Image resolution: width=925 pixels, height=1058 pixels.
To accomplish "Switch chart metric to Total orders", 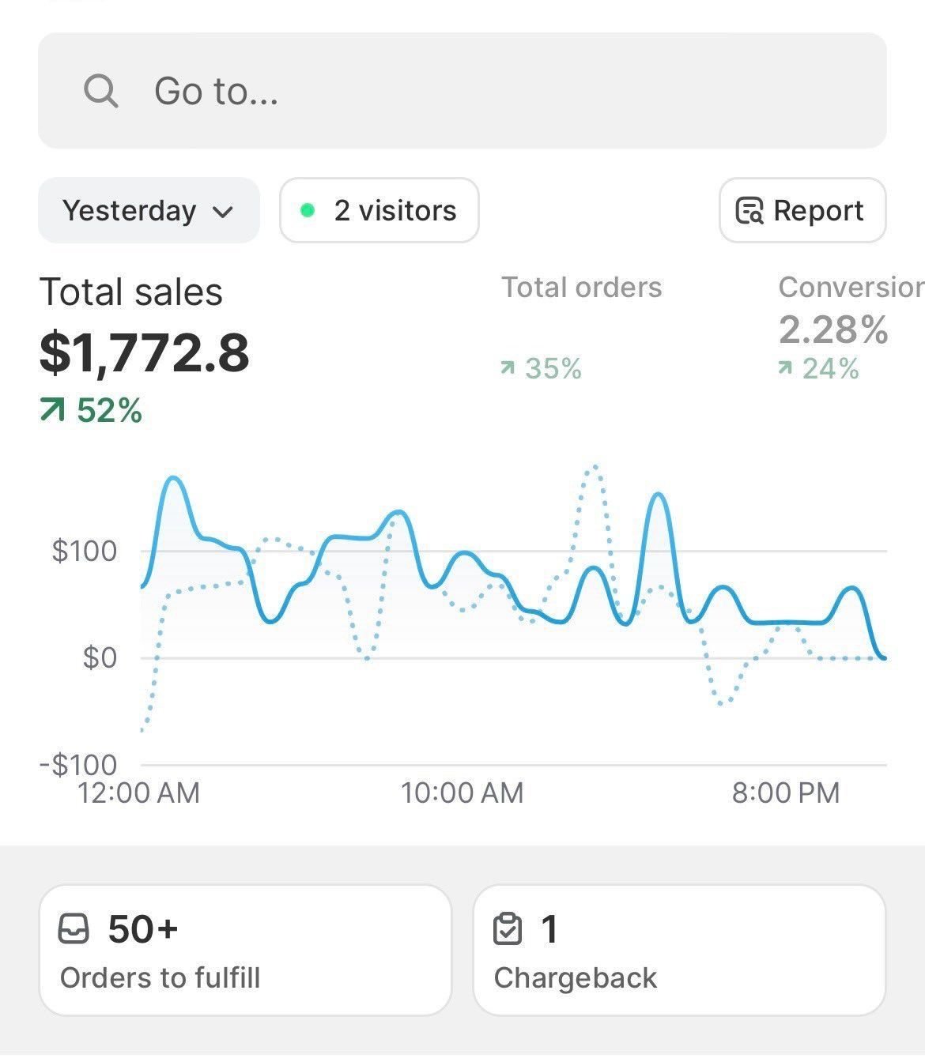I will tap(581, 287).
